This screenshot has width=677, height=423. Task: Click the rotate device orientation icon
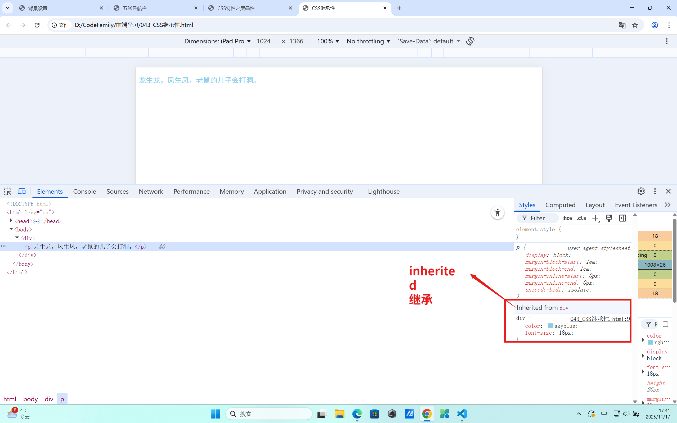click(470, 41)
